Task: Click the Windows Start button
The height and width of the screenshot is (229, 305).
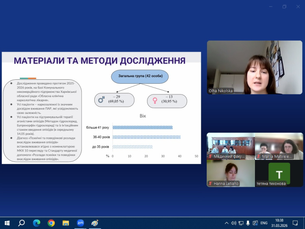Action: pyautogui.click(x=7, y=223)
